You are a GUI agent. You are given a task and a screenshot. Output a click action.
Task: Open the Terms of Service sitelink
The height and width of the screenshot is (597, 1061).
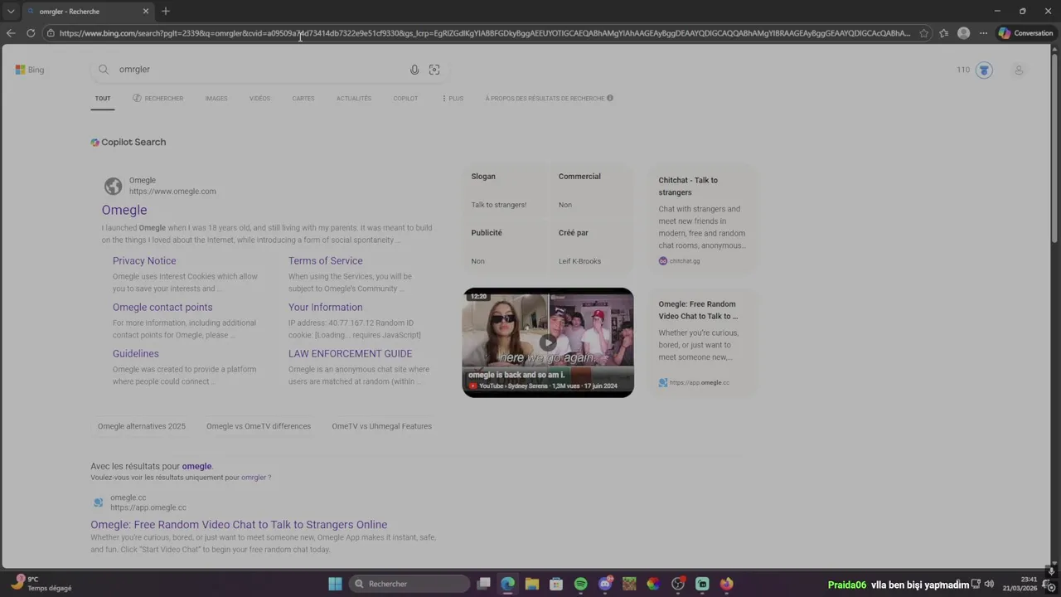click(x=326, y=260)
